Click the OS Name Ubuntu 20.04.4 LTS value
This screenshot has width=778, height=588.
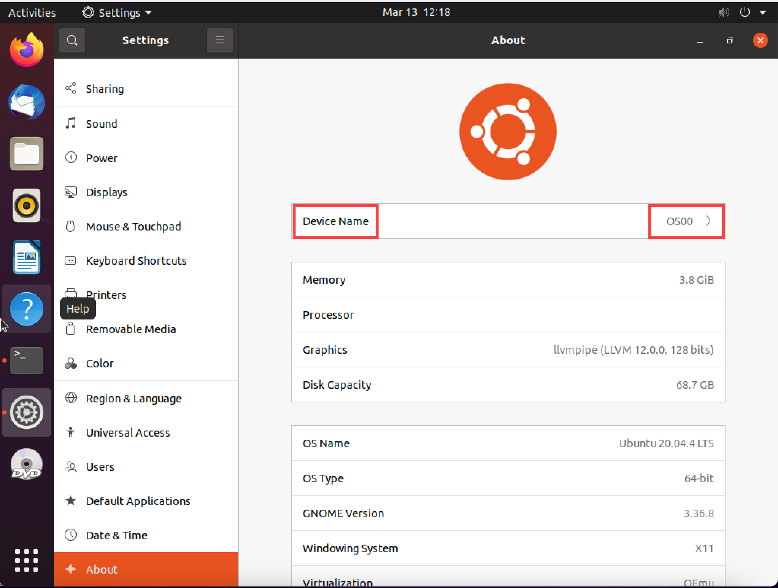tap(666, 443)
